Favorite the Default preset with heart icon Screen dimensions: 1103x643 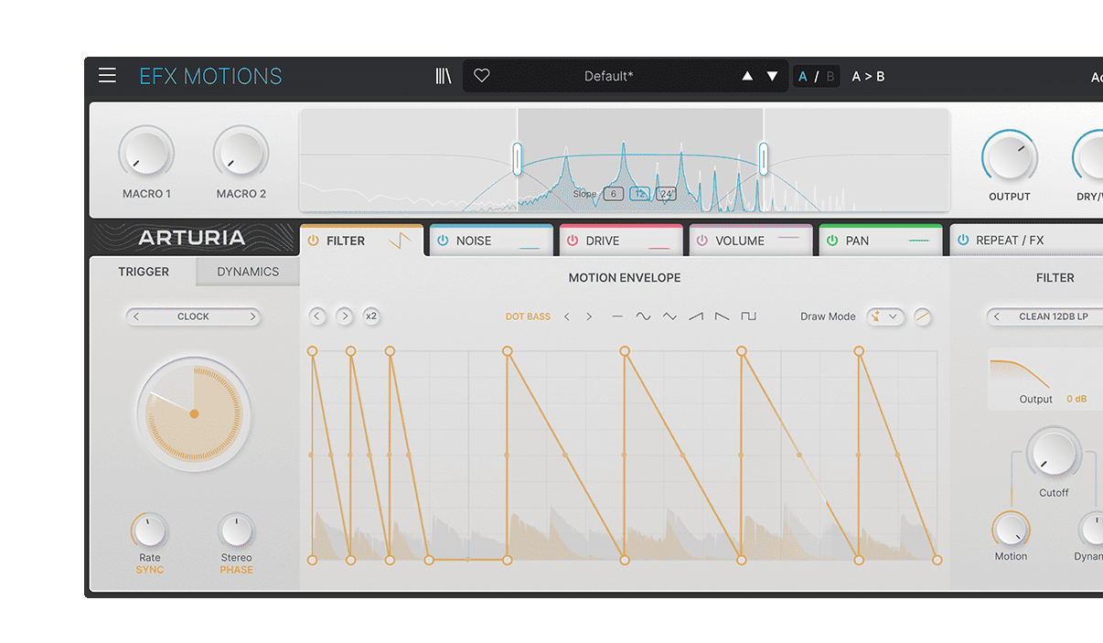tap(482, 76)
